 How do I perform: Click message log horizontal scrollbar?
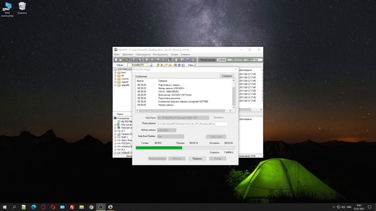(184, 111)
